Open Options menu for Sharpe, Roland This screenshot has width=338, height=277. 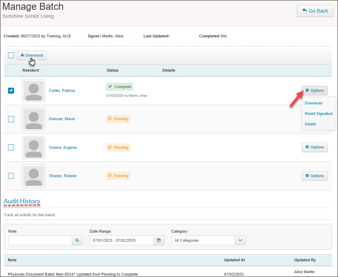click(315, 176)
